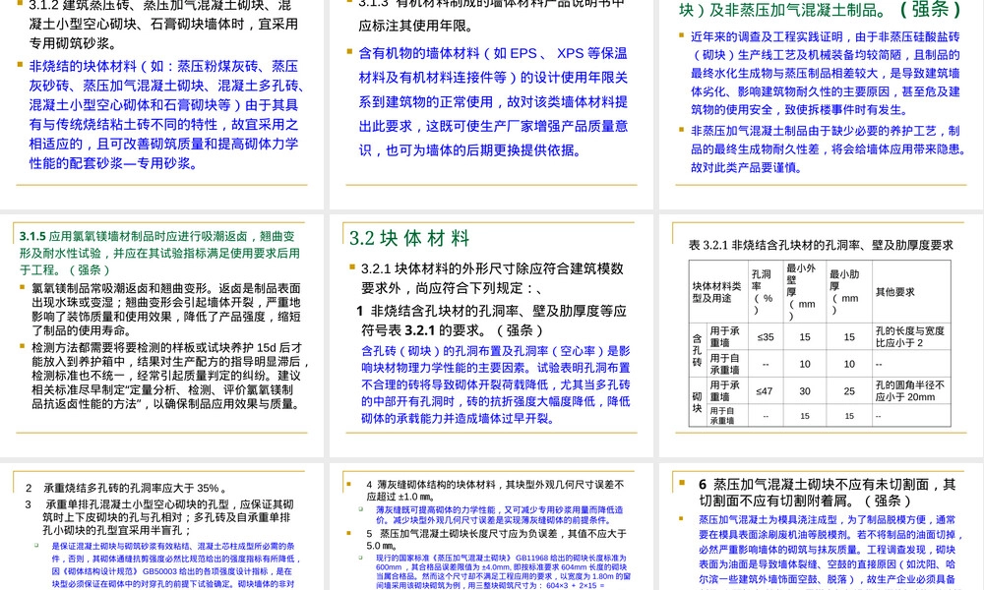The image size is (984, 590).
Task: Select the slide about 3.1.2 专用砌筑砂浆
Action: (161, 103)
